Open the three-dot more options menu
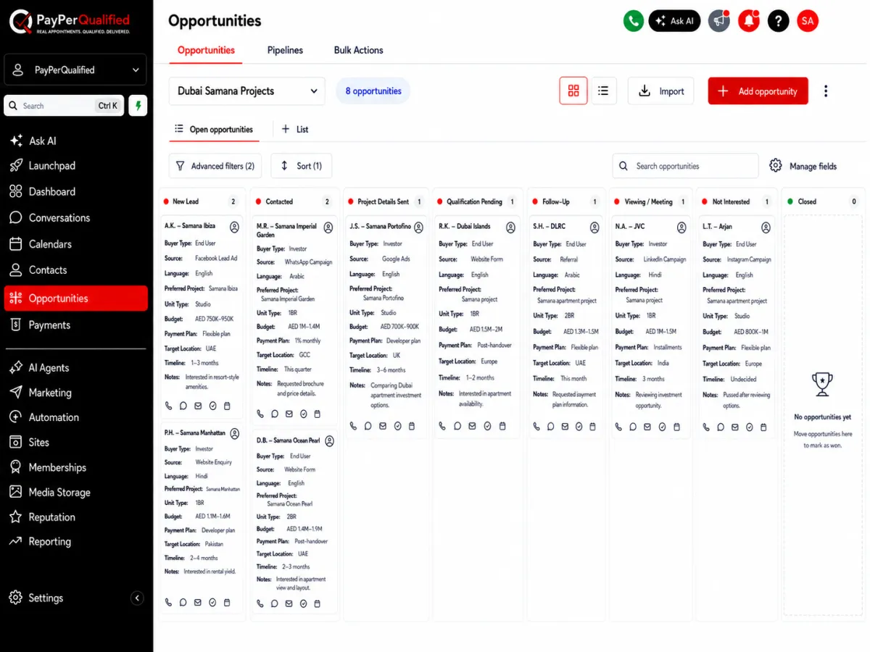Screen dimensions: 870x652 [x=826, y=91]
